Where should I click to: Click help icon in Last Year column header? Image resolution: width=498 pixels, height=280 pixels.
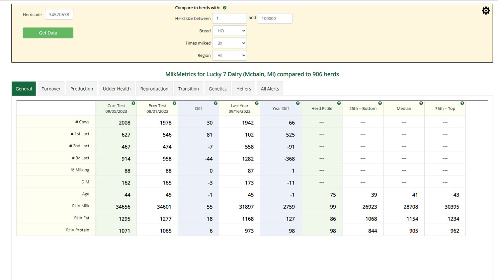(257, 103)
